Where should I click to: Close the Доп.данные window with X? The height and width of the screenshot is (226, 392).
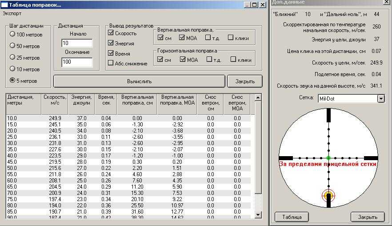pyautogui.click(x=387, y=2)
